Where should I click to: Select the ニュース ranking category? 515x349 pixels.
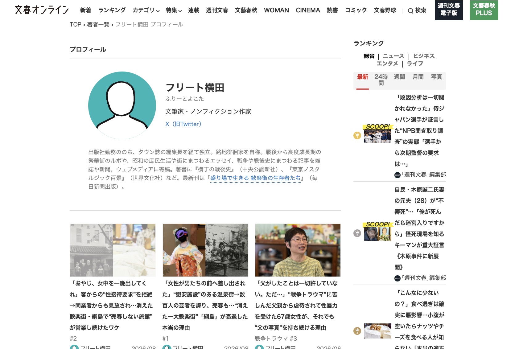[393, 56]
